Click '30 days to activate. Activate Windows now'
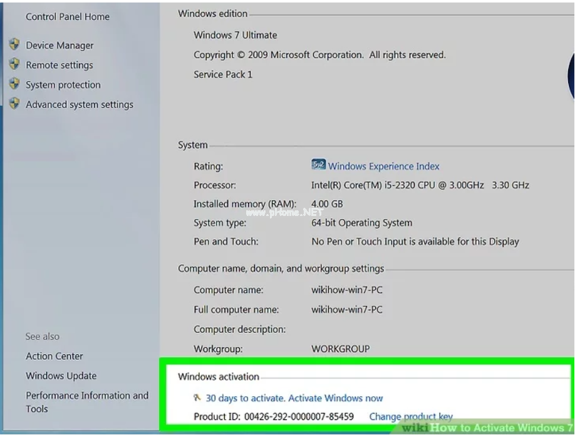575x435 pixels. click(294, 398)
